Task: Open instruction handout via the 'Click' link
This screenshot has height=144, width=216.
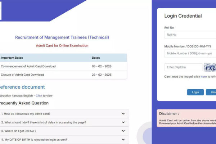Action: [x=39, y=96]
